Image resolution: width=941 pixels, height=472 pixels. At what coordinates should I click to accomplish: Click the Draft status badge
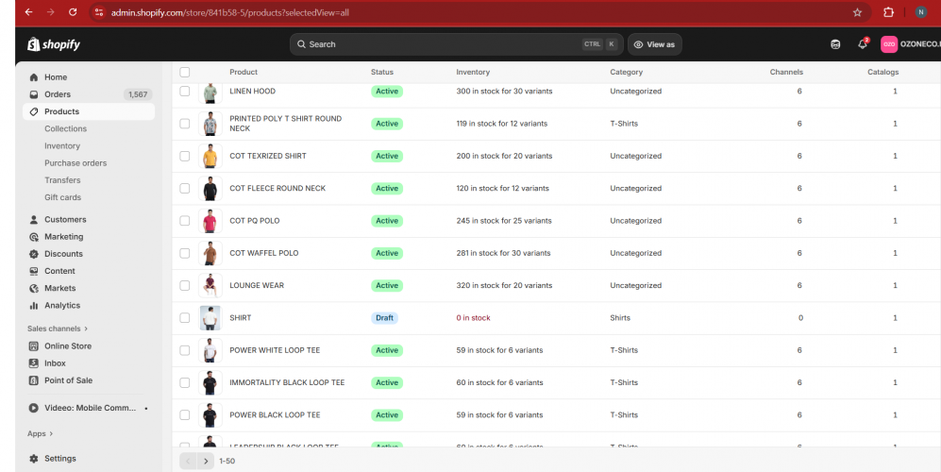(x=384, y=318)
